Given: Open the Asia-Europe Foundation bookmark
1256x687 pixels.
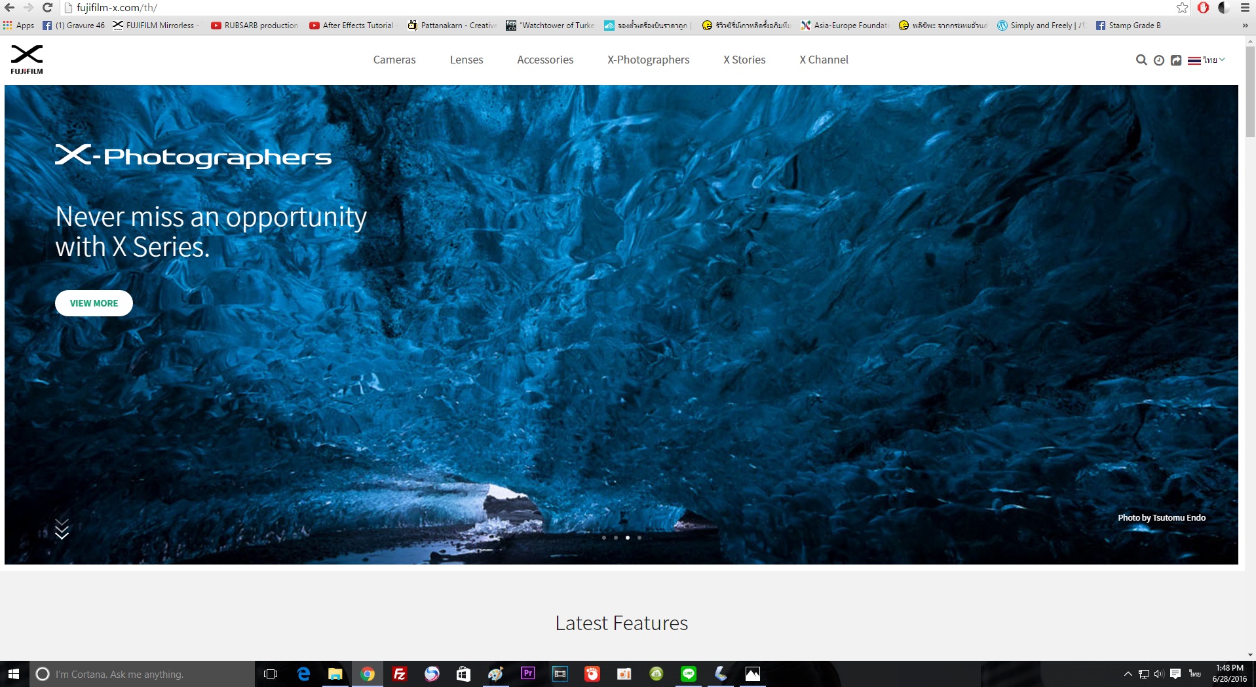Looking at the screenshot, I should (x=845, y=26).
